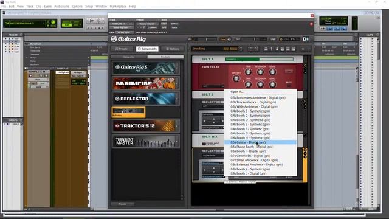Open the TRACKS list menu button
The width and height of the screenshot is (389, 219).
pyautogui.click(x=21, y=35)
